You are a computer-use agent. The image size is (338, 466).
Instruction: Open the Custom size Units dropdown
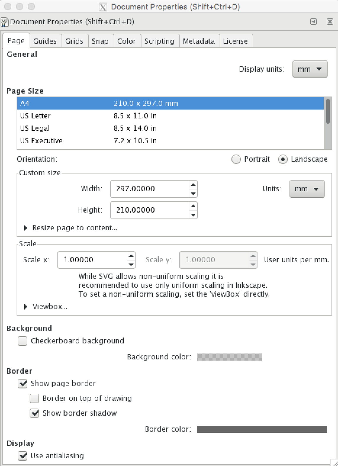point(307,189)
